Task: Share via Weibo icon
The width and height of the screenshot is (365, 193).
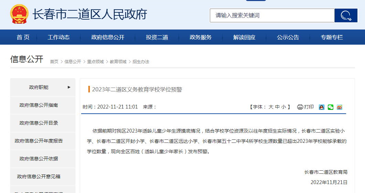Action: click(x=340, y=107)
